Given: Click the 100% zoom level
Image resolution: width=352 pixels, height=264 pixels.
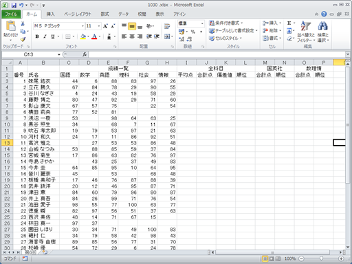Looking at the screenshot, I should coord(290,258).
